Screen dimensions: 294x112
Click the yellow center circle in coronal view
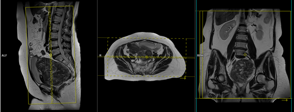click(x=245, y=55)
